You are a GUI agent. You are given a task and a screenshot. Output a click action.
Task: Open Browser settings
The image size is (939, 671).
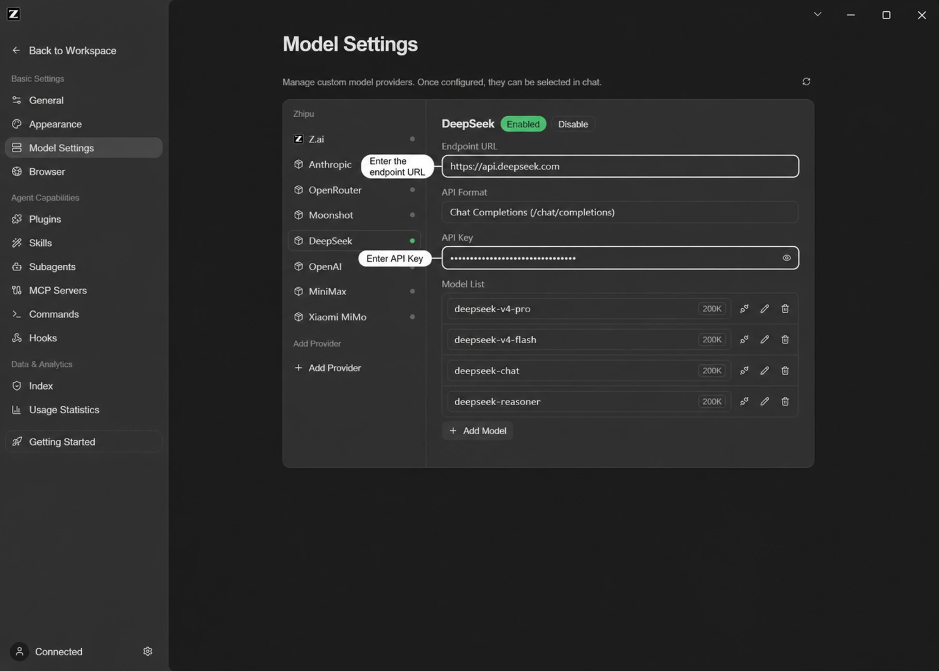click(x=84, y=171)
